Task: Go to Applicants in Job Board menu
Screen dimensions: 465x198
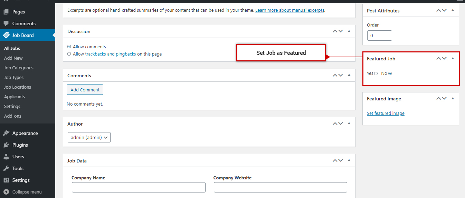Action: (x=15, y=97)
